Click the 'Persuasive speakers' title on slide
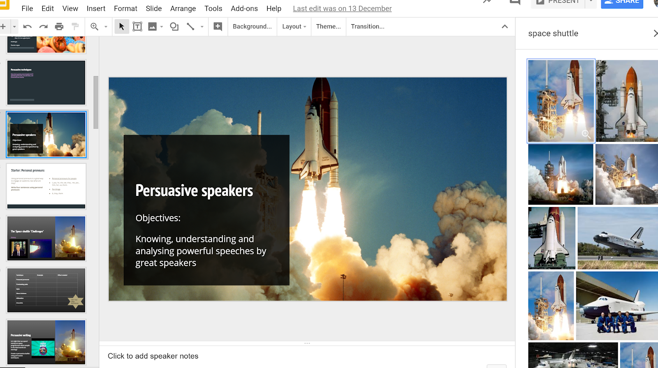Viewport: 658px width, 368px height. pos(194,191)
